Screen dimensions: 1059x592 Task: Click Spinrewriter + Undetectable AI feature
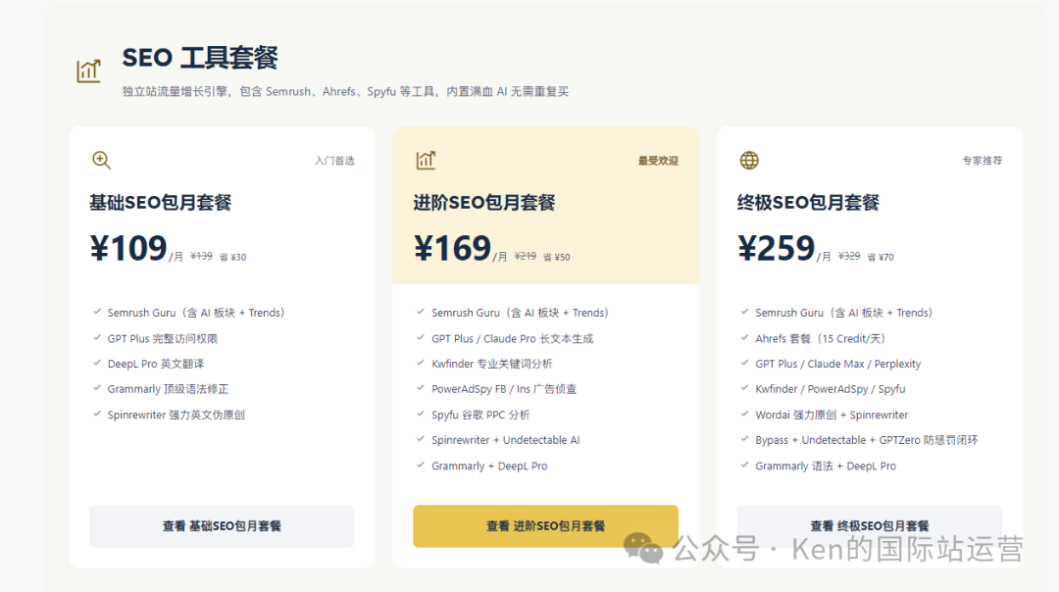tap(505, 440)
